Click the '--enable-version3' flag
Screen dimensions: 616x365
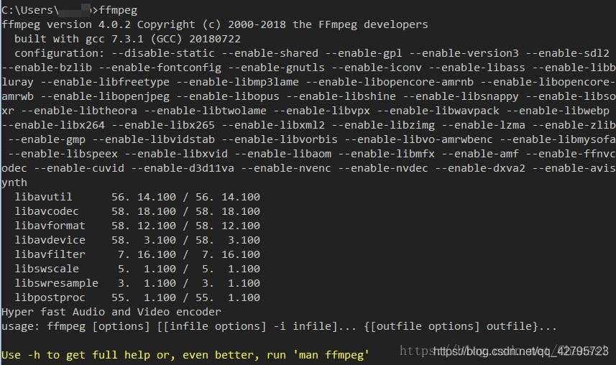[x=464, y=53]
